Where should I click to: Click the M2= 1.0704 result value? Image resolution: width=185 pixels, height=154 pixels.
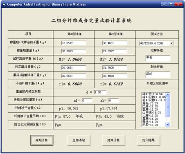click(x=112, y=59)
